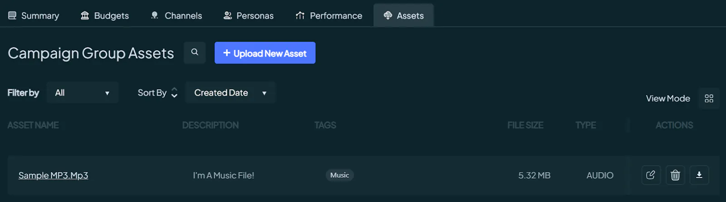Open the Created Date sort dropdown
726x202 pixels.
click(231, 93)
